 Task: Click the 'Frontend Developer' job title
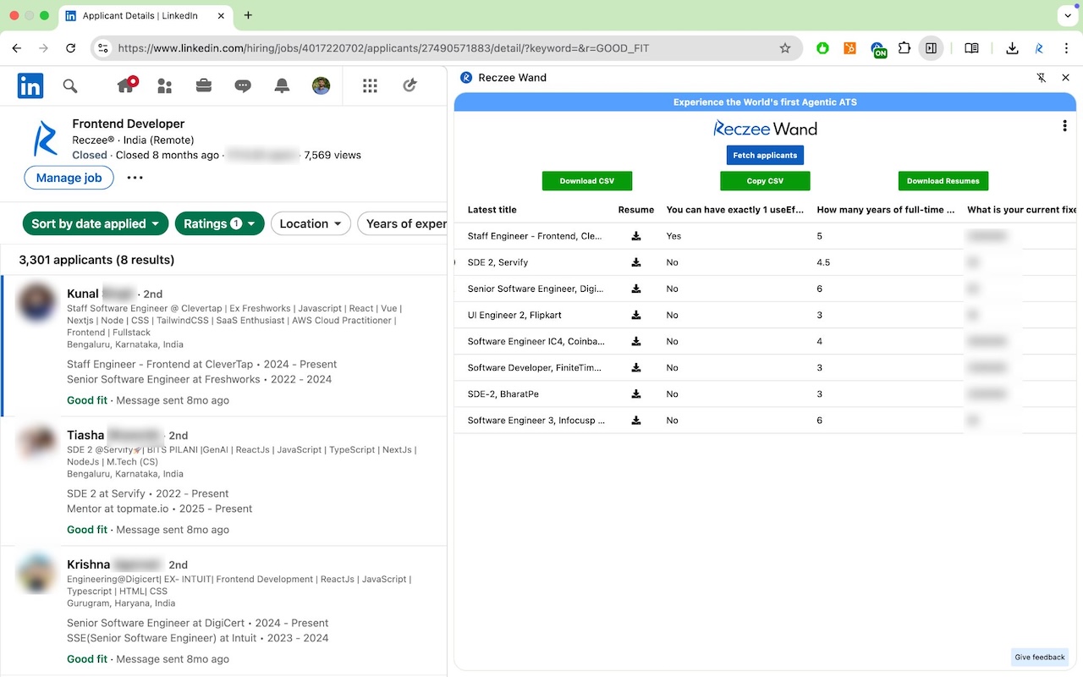[x=129, y=124]
